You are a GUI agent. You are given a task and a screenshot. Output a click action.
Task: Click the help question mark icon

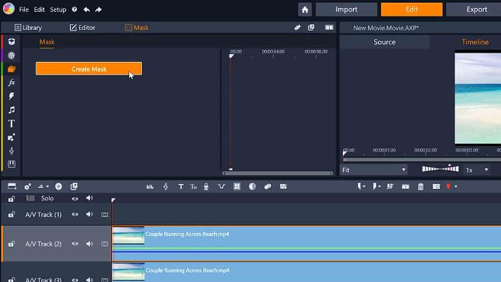[x=75, y=9]
